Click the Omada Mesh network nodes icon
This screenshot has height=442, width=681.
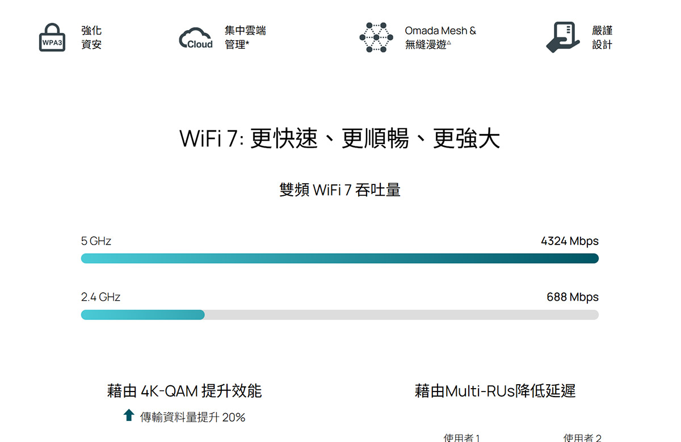click(x=376, y=37)
